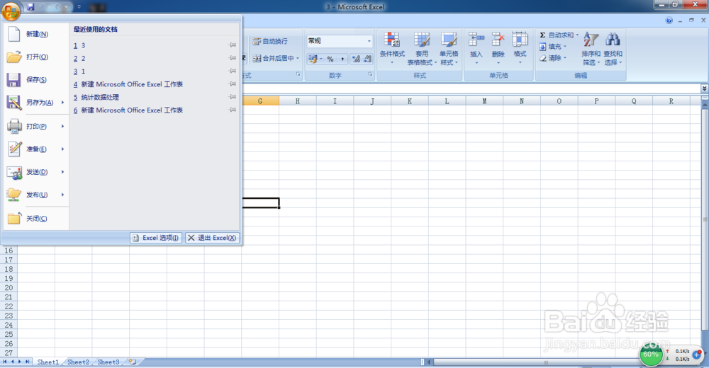The width and height of the screenshot is (709, 368).
Task: Click Insert cells (插入) icon
Action: coord(476,40)
